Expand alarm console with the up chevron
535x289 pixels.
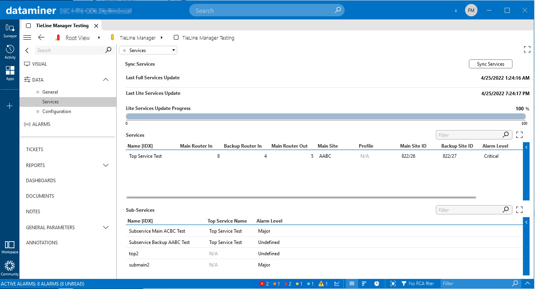528,284
